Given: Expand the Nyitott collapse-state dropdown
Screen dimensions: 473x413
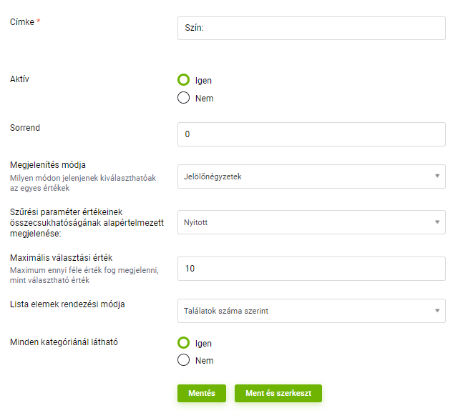Looking at the screenshot, I should pos(311,222).
